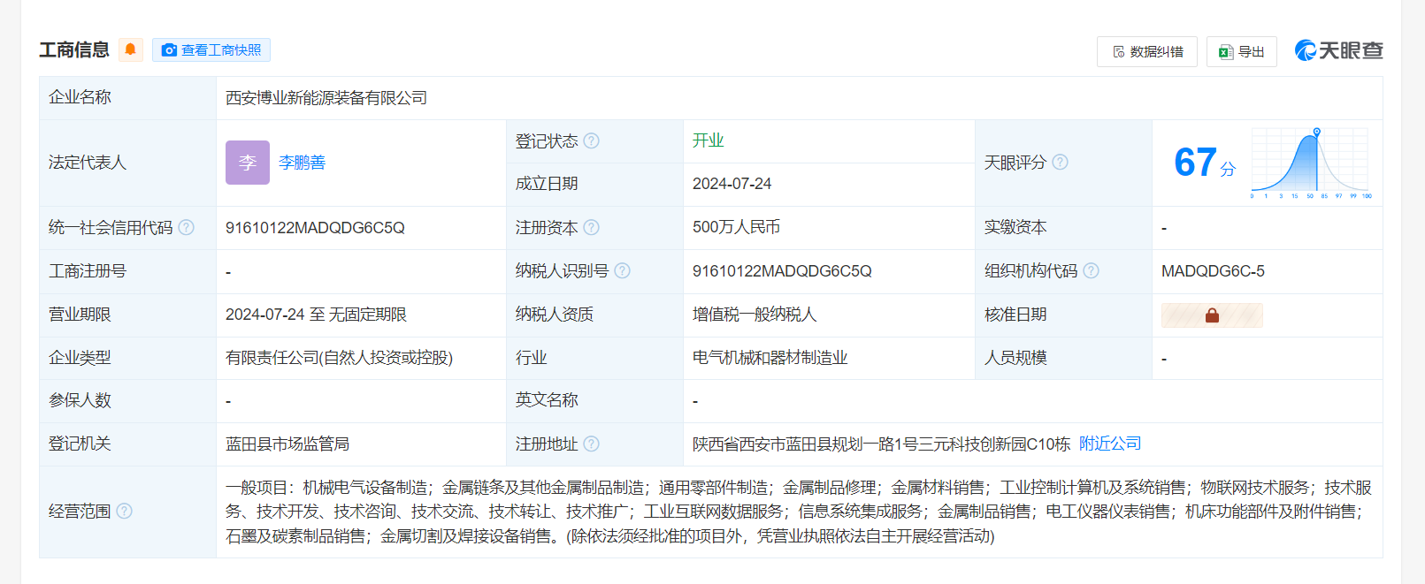
Task: Click the 工商信息 section heading
Action: coord(74,50)
